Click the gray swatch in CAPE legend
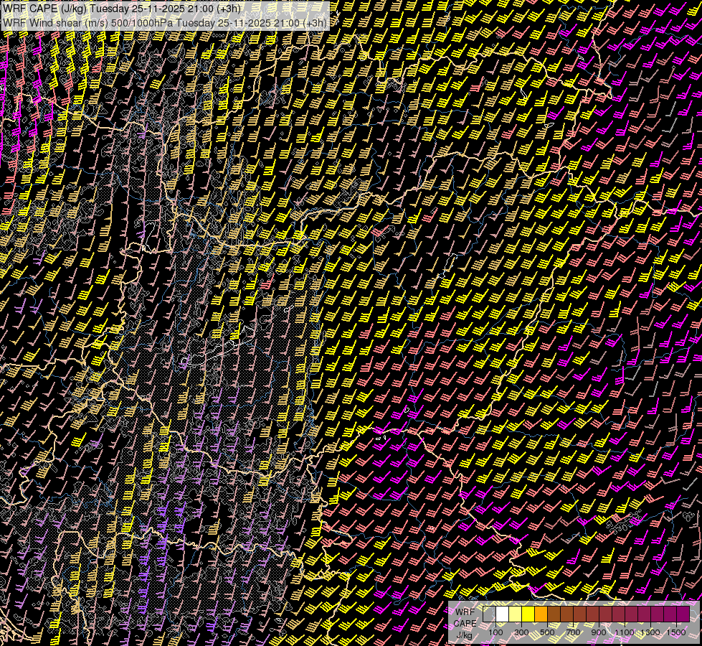This screenshot has height=646, width=702. pos(489,614)
